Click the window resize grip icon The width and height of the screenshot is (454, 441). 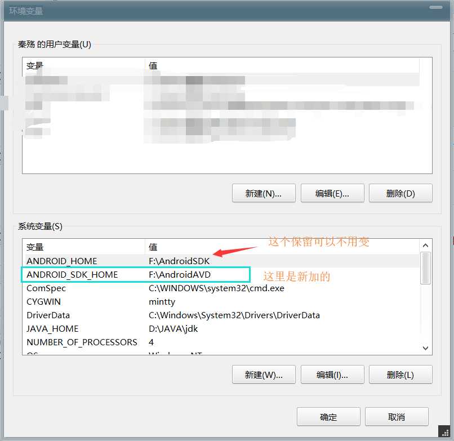pyautogui.click(x=446, y=433)
